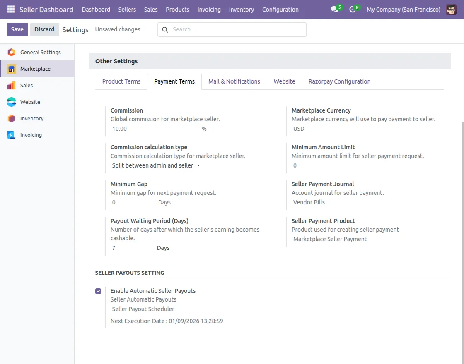The width and height of the screenshot is (464, 364).
Task: Save the unsaved settings changes
Action: (x=17, y=29)
